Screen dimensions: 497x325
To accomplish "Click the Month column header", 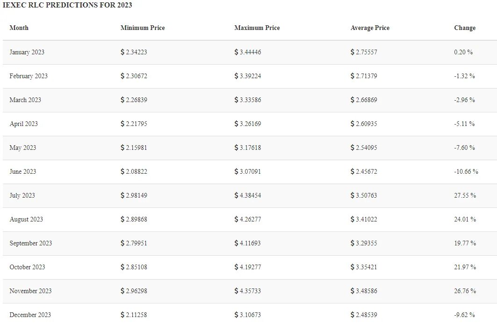I will point(19,28).
